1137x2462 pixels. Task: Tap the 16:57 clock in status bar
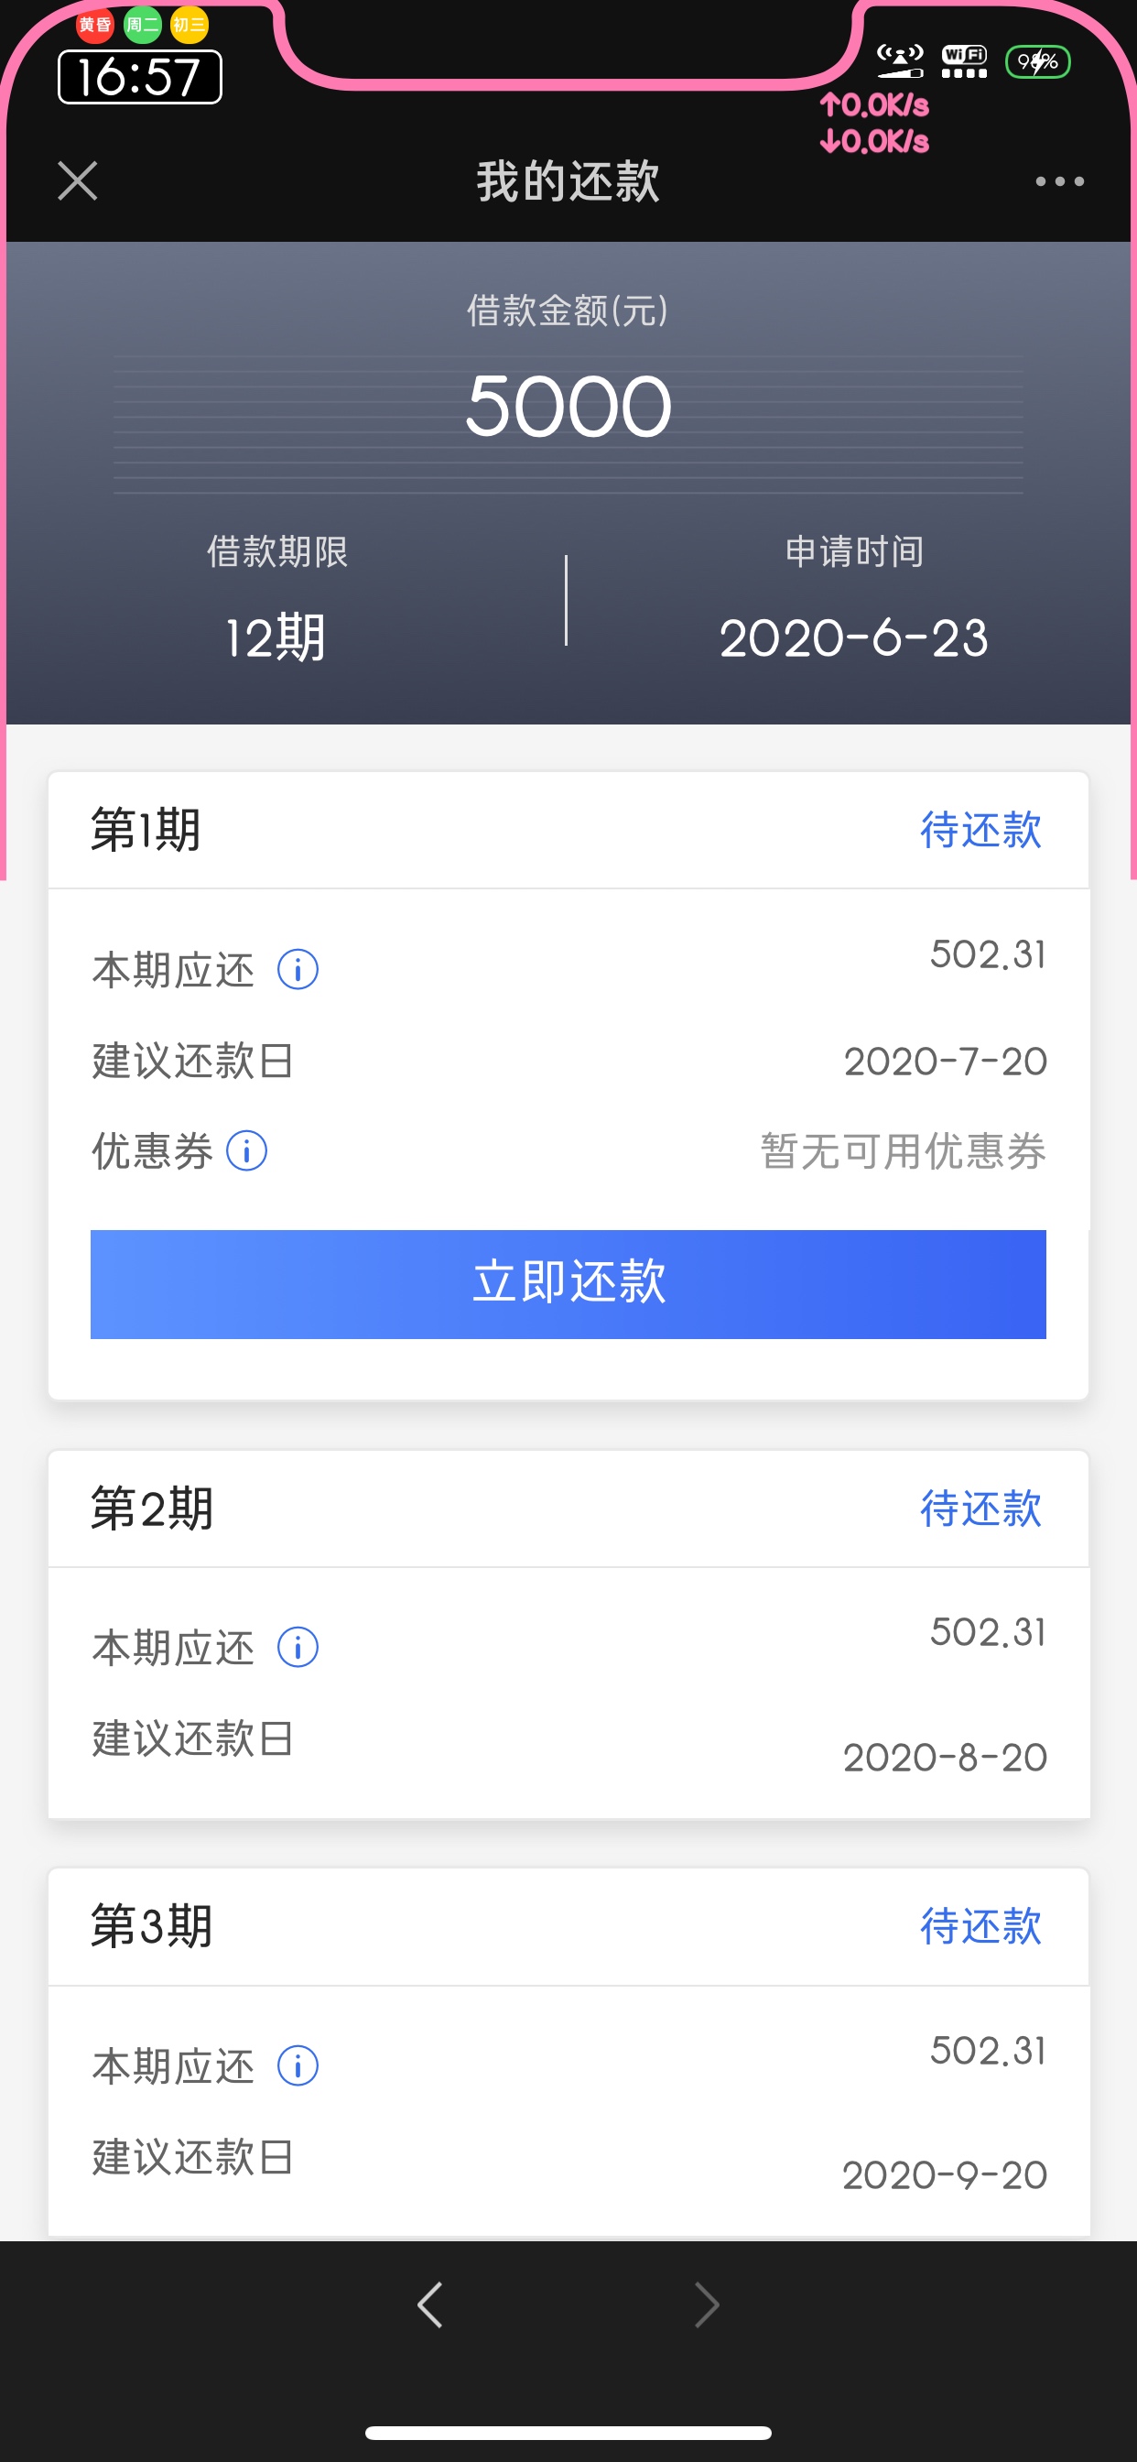pyautogui.click(x=139, y=76)
